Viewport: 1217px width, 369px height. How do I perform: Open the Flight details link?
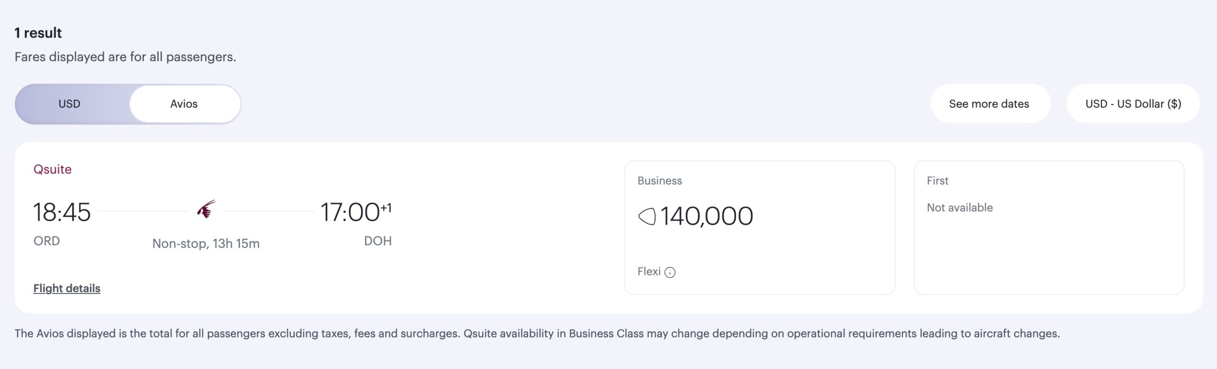click(67, 288)
